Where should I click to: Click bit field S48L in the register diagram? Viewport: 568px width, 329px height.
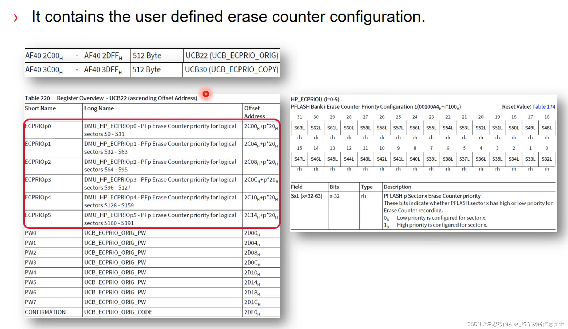[x=547, y=128]
